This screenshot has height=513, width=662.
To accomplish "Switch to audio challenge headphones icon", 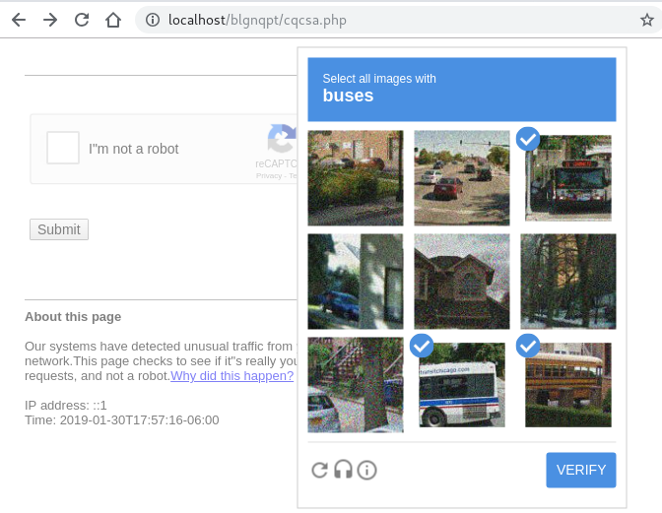I will point(343,470).
